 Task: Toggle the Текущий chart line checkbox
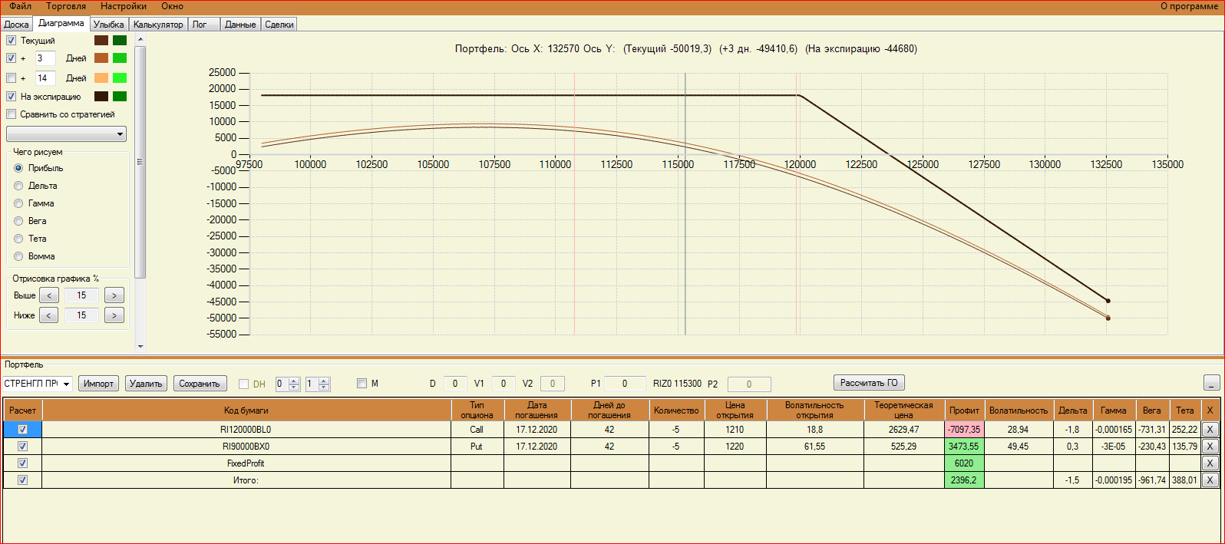click(11, 41)
